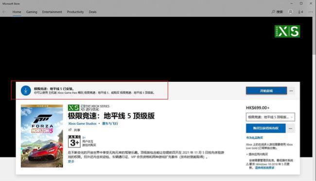The image size is (316, 181).
Task: Switch to the Productivity tab
Action: 75,12
